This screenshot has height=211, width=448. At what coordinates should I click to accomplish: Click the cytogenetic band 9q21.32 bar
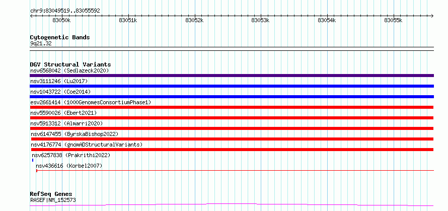tap(232, 49)
